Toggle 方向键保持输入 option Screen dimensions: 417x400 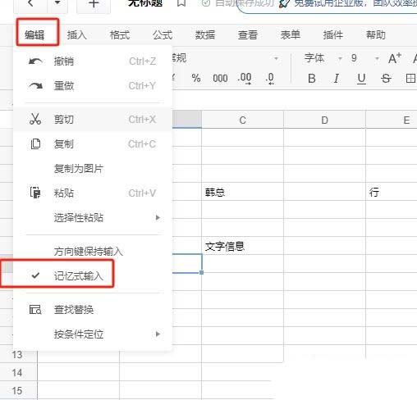click(x=93, y=252)
